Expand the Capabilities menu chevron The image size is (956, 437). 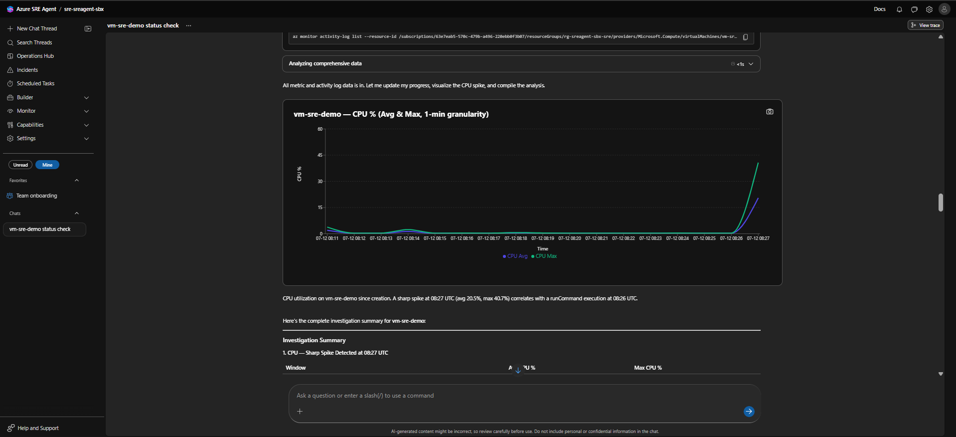coord(86,125)
